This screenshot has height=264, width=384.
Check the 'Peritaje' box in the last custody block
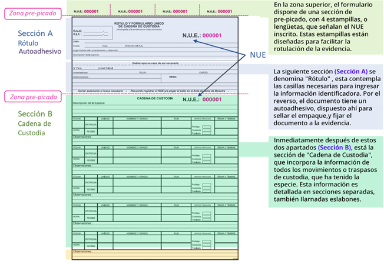[207, 242]
